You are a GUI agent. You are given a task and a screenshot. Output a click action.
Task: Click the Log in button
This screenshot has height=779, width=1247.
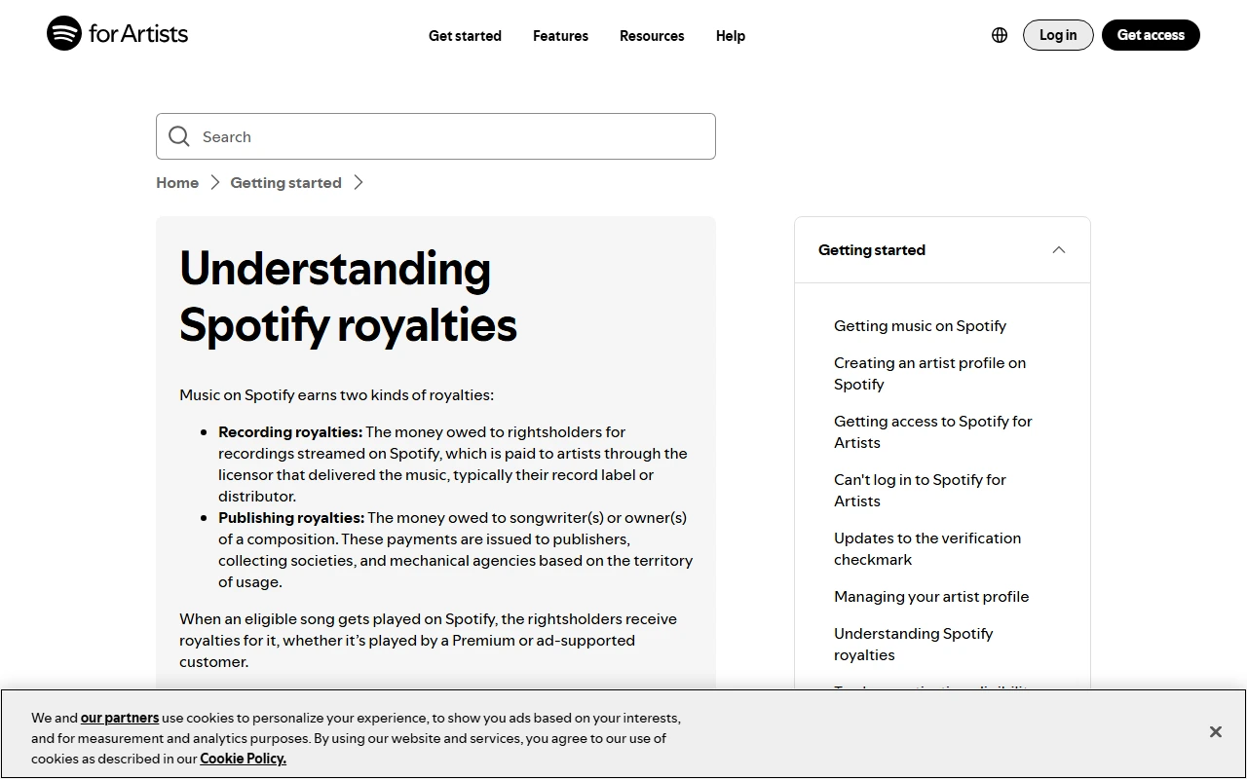[x=1058, y=35]
